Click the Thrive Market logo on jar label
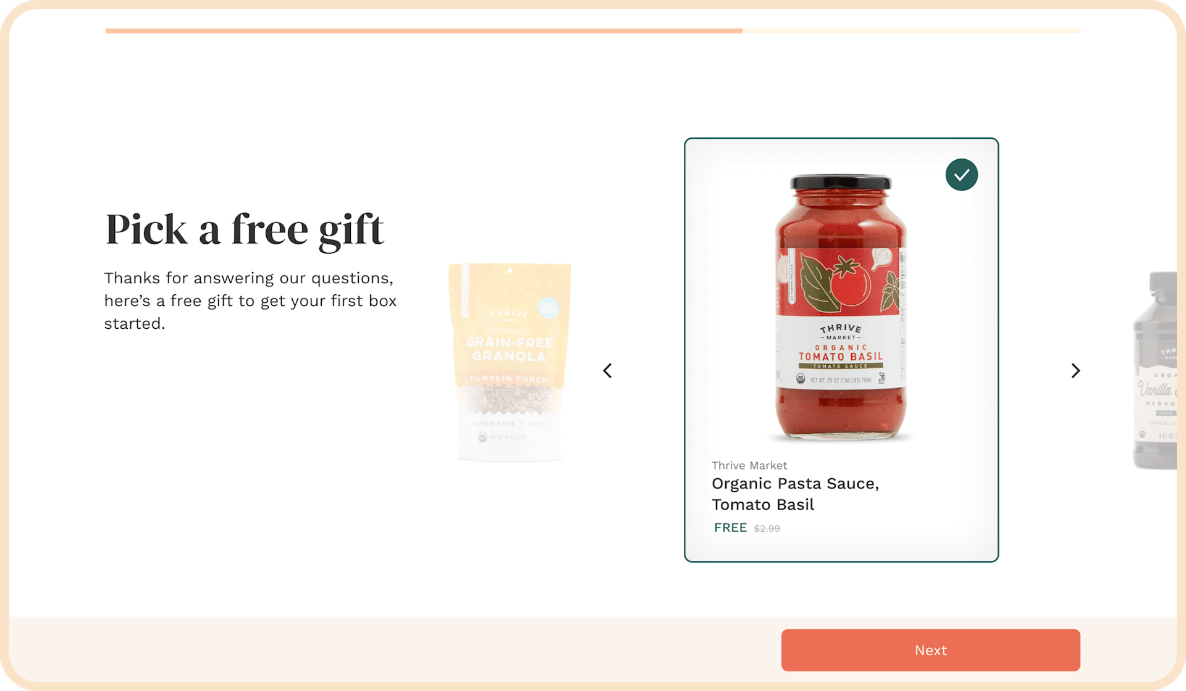Screen dimensions: 1186x691 point(841,331)
